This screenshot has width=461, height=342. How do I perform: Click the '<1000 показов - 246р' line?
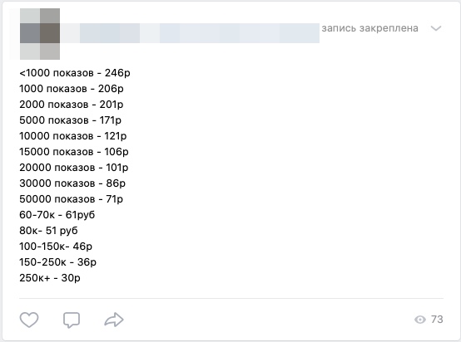pos(75,73)
